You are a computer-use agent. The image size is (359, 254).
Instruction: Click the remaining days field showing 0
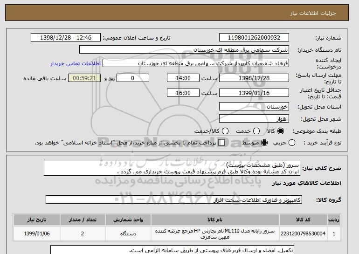click(133, 78)
